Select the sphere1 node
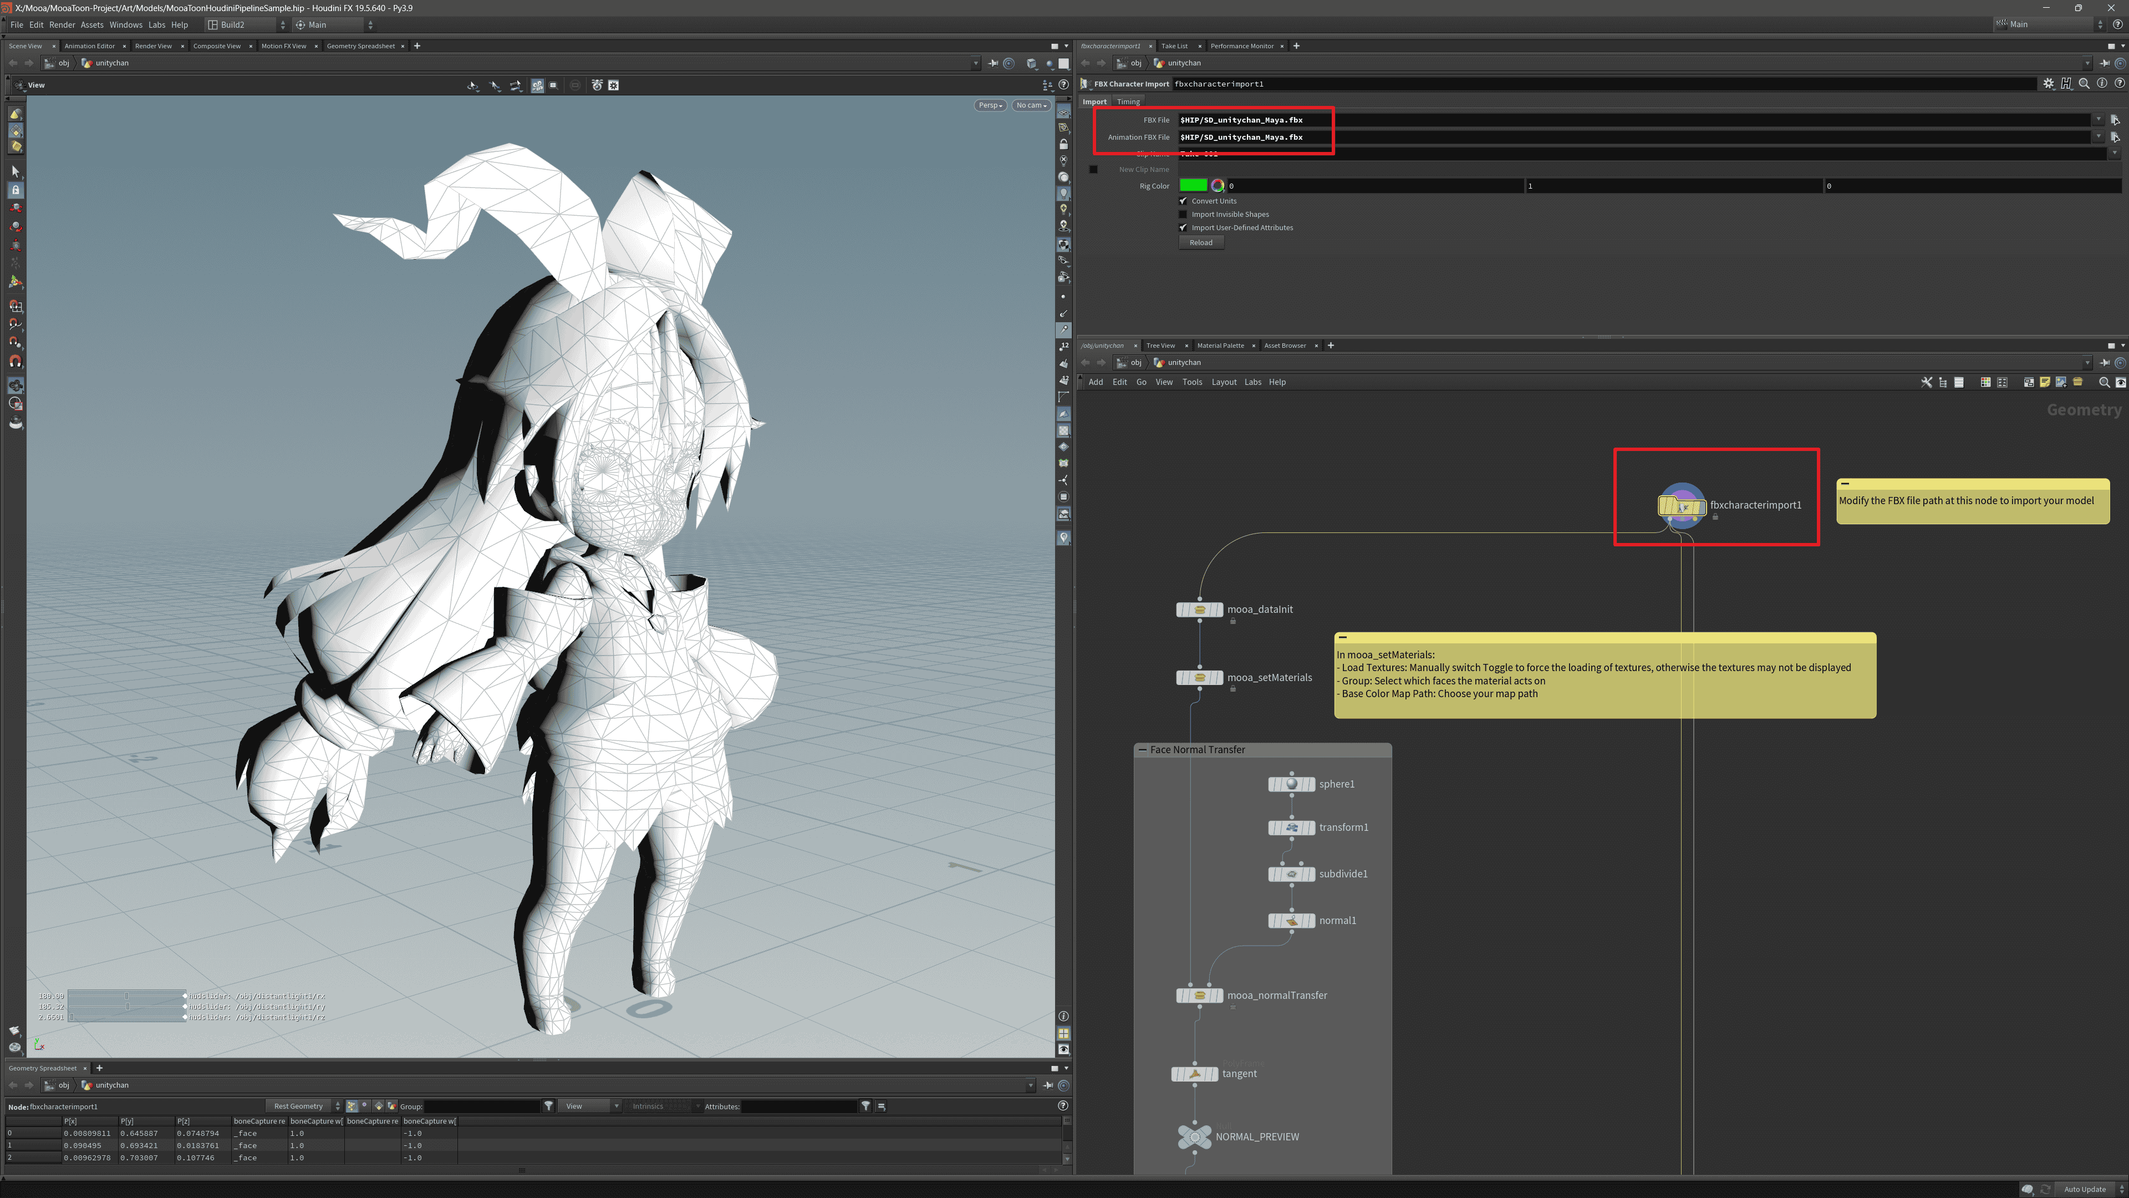The width and height of the screenshot is (2129, 1198). point(1291,784)
